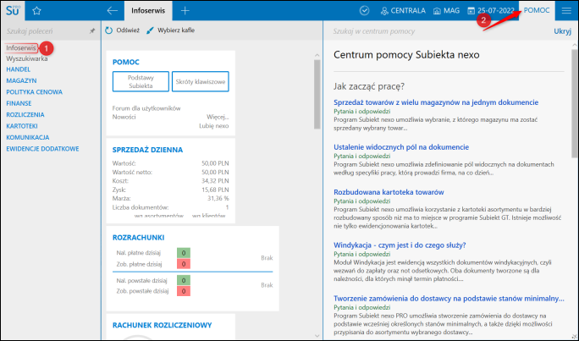Choose the MAG warehouse indicator

click(x=446, y=11)
